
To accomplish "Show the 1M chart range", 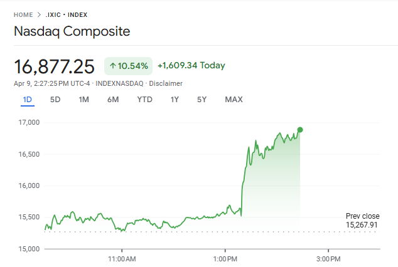I will coord(83,100).
